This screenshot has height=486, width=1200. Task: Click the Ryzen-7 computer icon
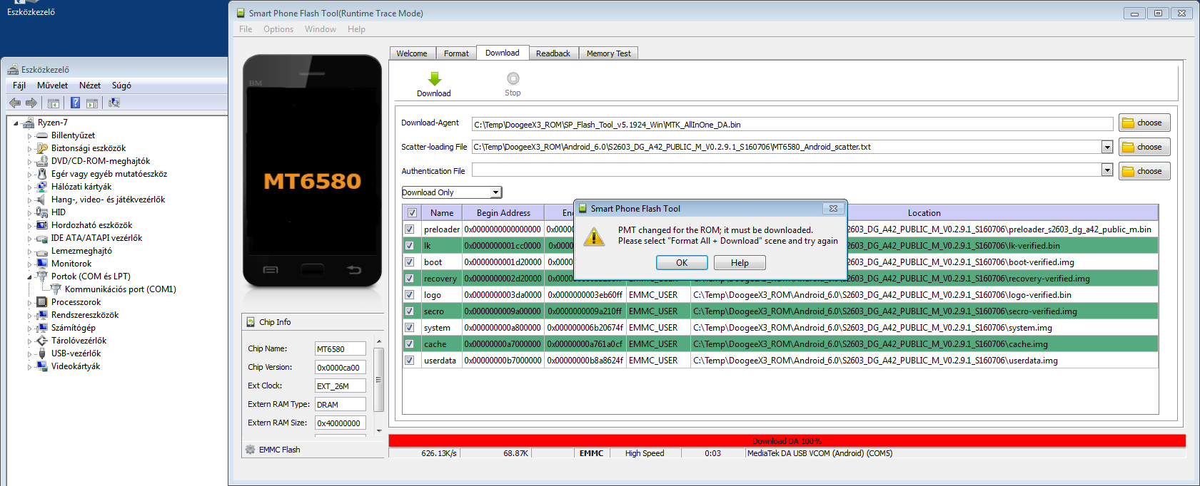click(29, 123)
